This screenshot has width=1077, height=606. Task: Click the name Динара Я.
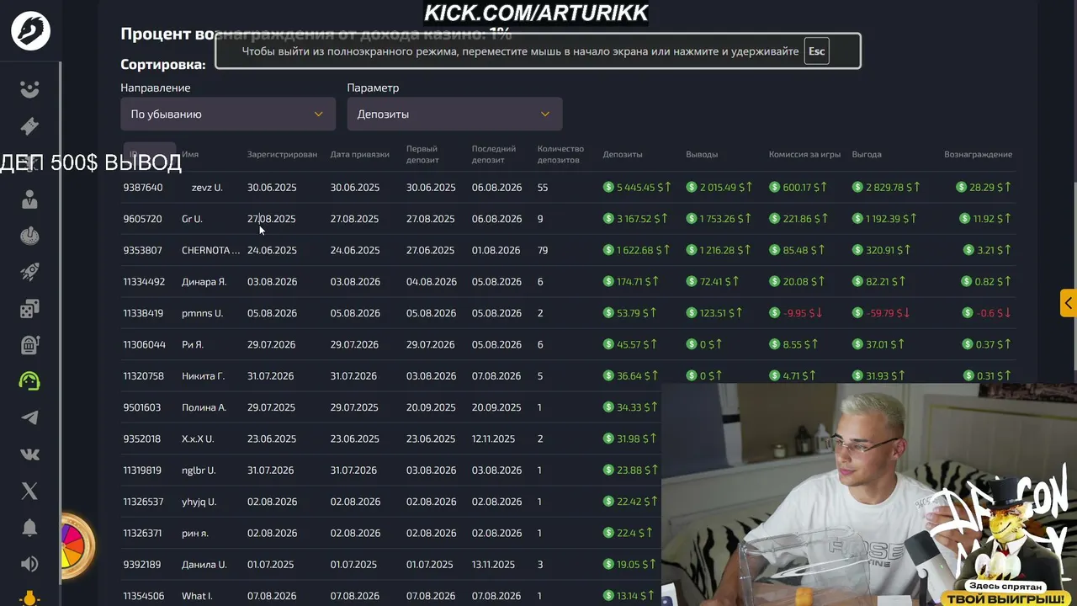point(204,282)
